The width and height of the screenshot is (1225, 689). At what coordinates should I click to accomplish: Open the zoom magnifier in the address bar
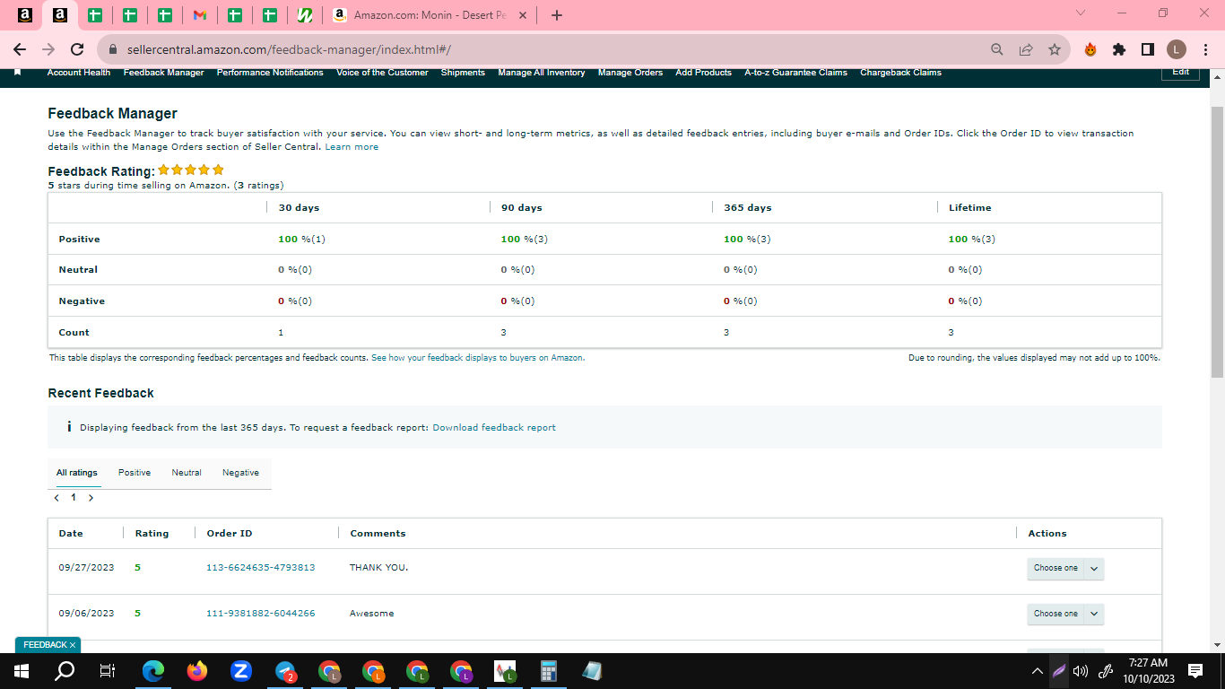click(x=997, y=49)
